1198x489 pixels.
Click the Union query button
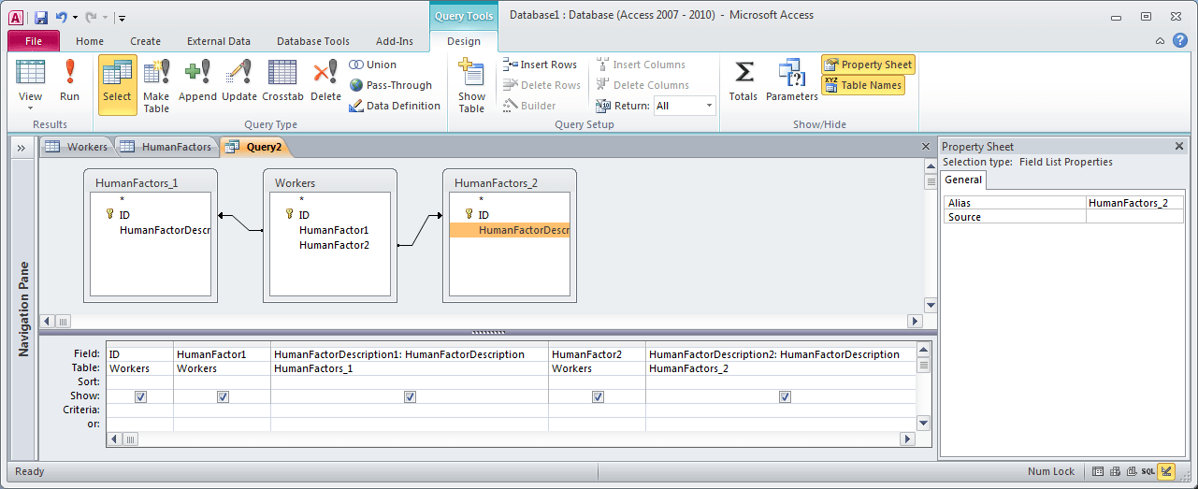[373, 65]
